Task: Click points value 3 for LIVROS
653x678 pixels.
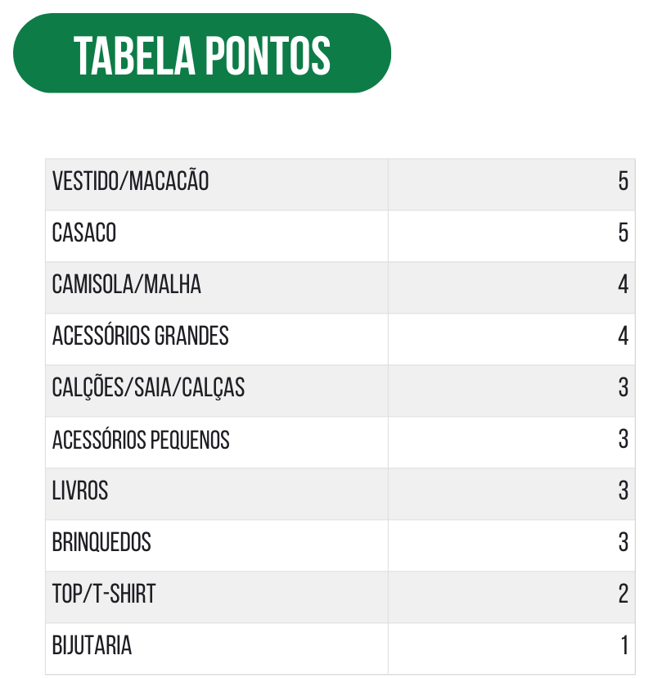Action: point(623,490)
